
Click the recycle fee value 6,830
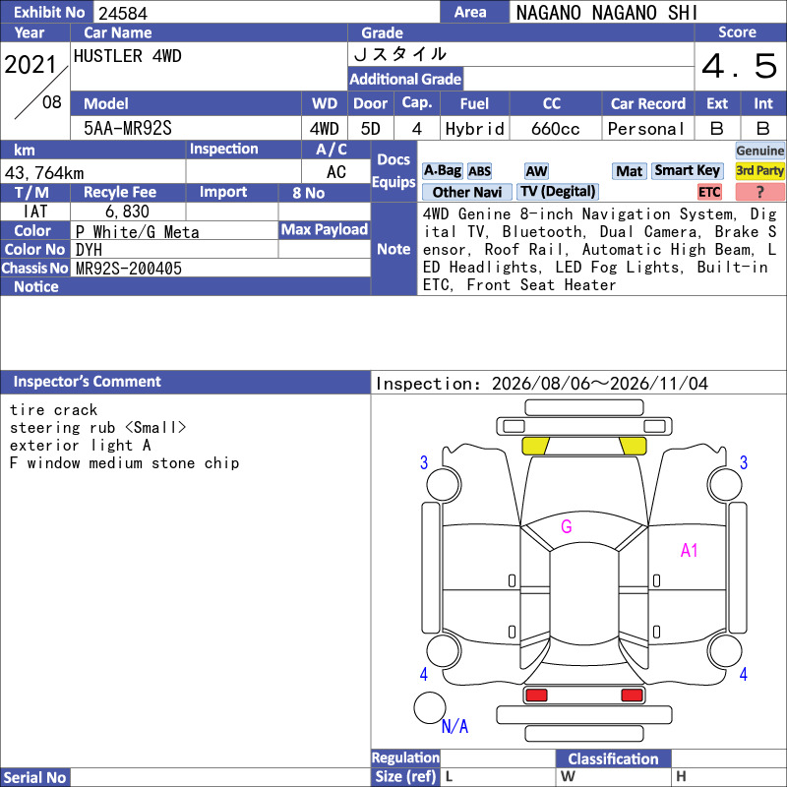click(x=128, y=212)
